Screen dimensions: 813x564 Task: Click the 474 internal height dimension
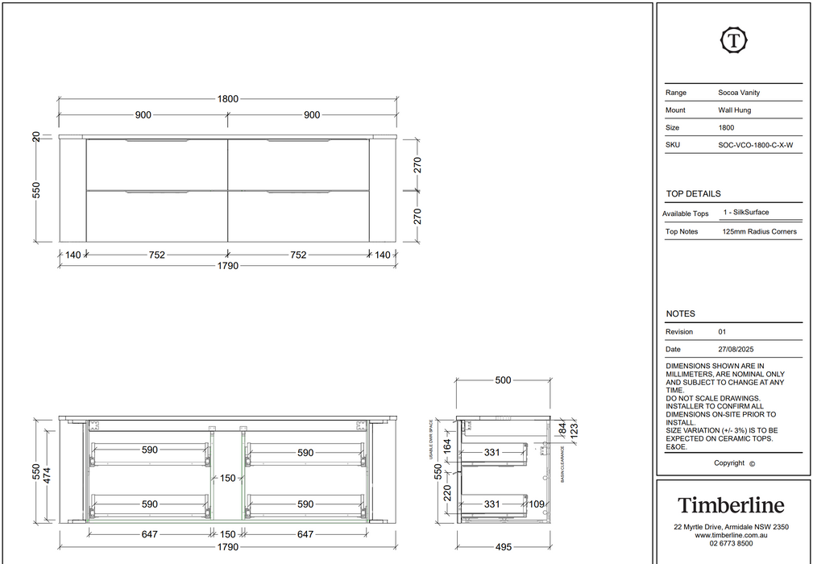point(48,475)
